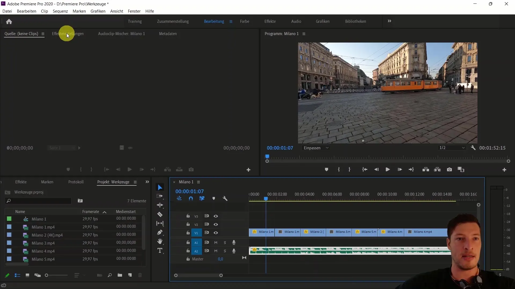
Task: Open the Sequenz menu
Action: click(60, 11)
